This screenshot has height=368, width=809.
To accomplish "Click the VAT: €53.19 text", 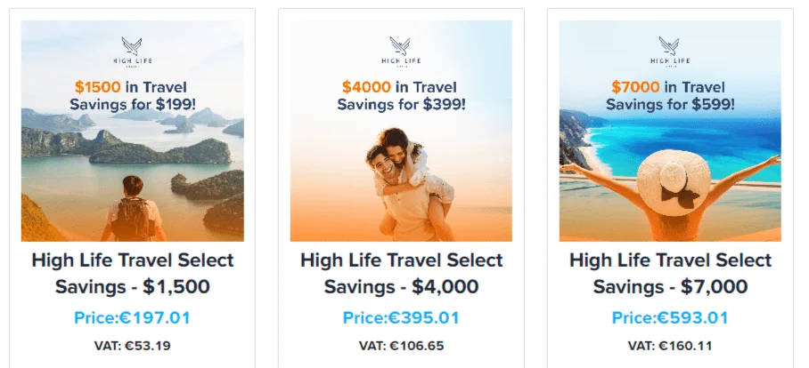I will coord(132,345).
